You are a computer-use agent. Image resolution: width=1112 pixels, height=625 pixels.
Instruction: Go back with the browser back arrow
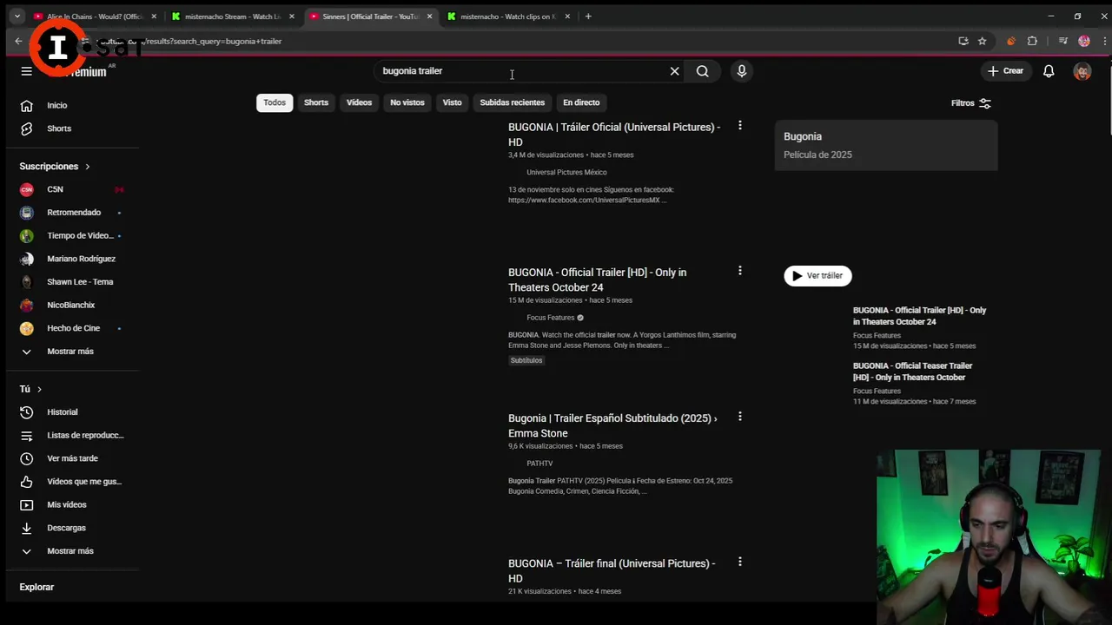coord(18,41)
